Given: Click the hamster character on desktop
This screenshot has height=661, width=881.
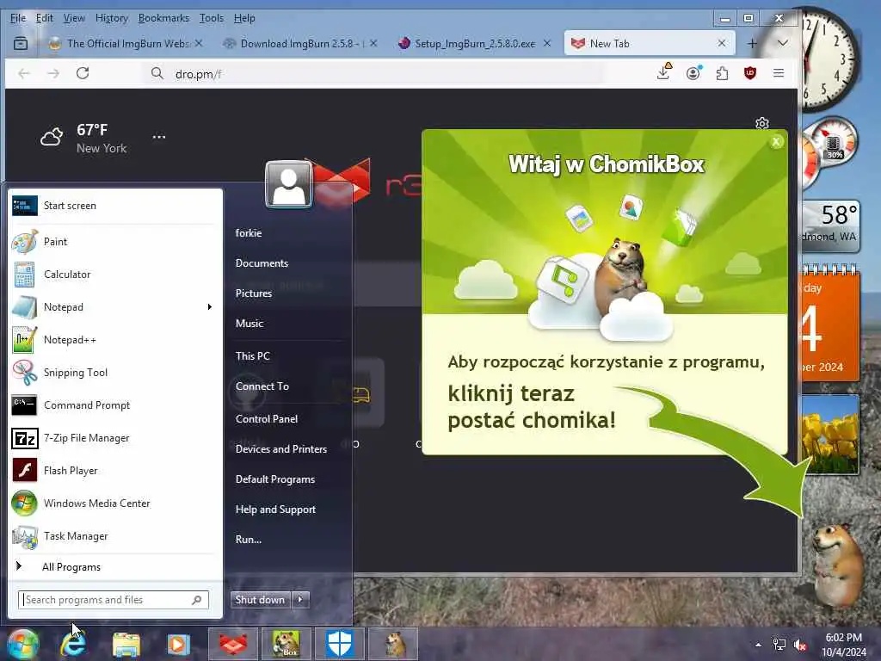Looking at the screenshot, I should pos(837,565).
